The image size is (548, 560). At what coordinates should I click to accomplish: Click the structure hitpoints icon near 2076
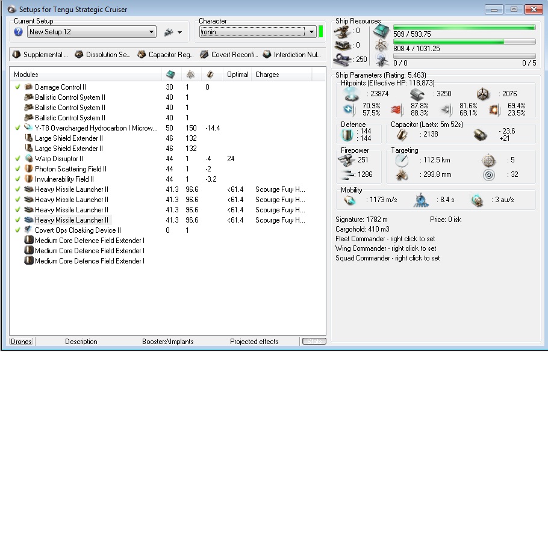(482, 94)
